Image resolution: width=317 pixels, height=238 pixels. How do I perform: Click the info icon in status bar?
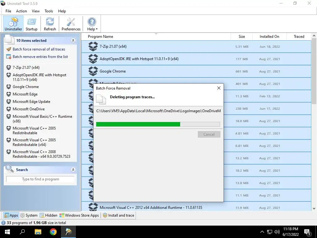tap(3, 223)
